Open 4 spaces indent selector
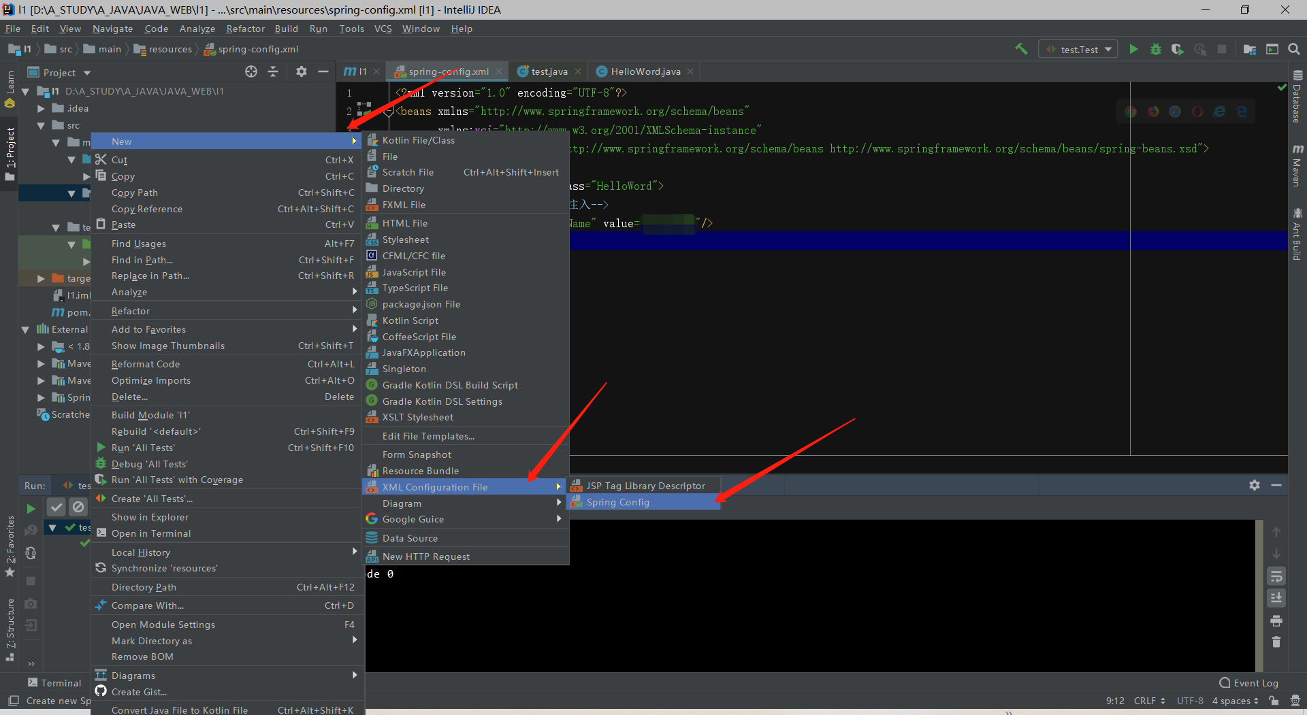Screen dimensions: 1307x715 tap(1235, 701)
